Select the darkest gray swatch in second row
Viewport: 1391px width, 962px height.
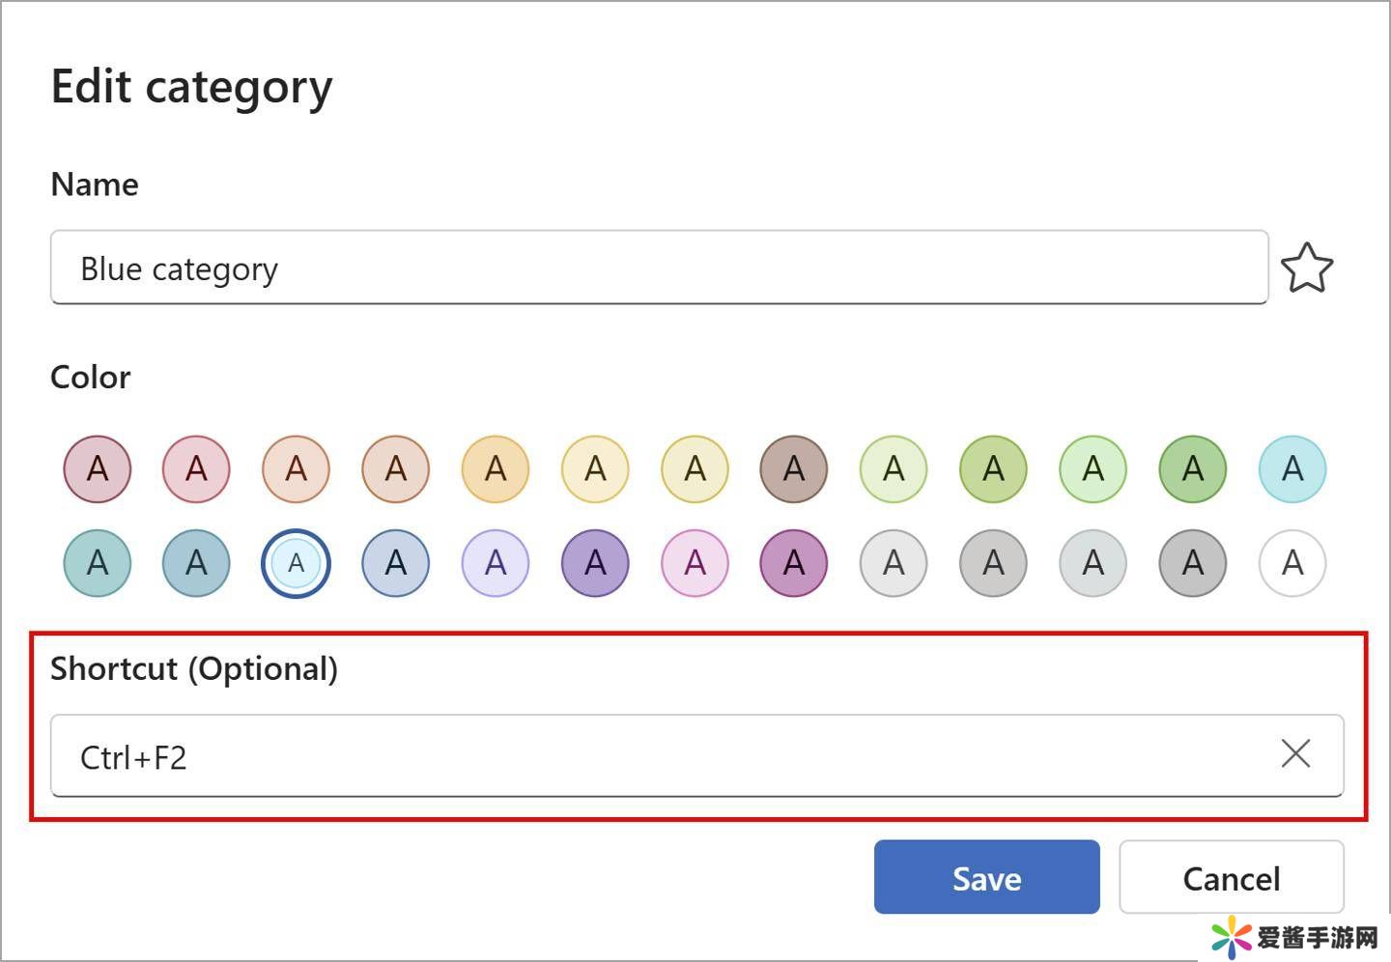pos(1193,563)
